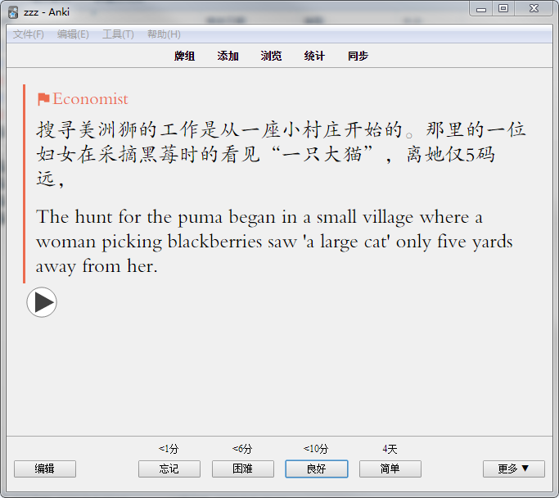Image resolution: width=559 pixels, height=498 pixels.
Task: Open the 工具(T) menu
Action: [118, 34]
